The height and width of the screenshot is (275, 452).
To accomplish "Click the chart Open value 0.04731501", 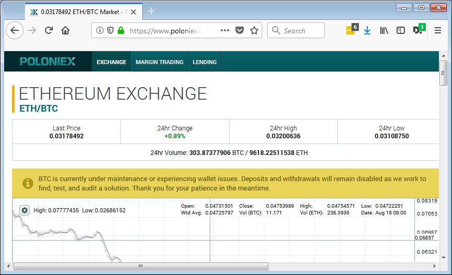I will point(219,206).
